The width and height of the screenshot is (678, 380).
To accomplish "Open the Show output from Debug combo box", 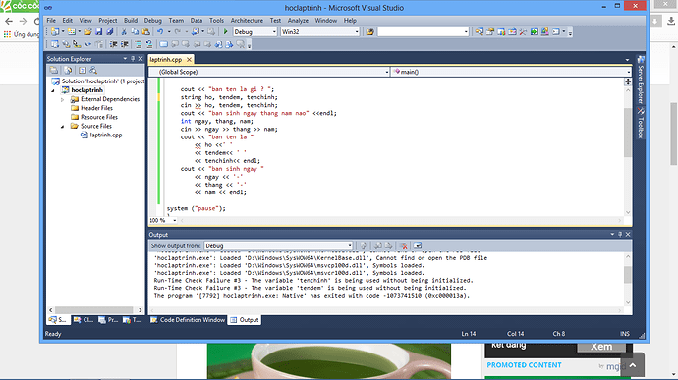I will (278, 246).
